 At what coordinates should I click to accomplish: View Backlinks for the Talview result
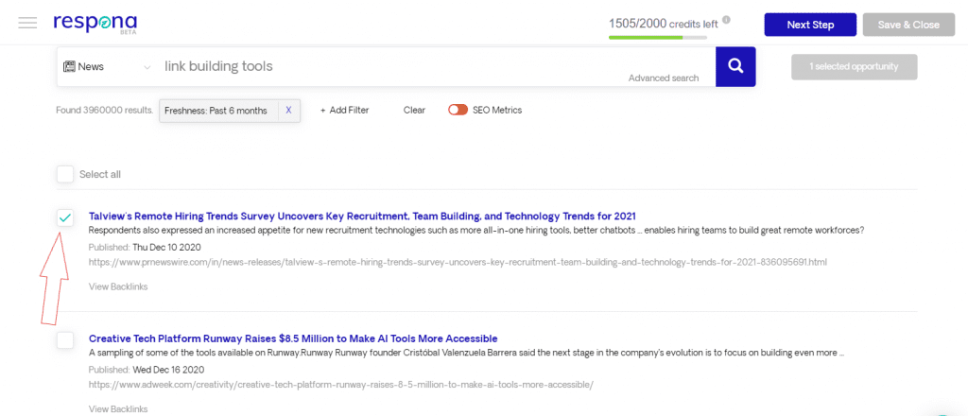coord(118,286)
